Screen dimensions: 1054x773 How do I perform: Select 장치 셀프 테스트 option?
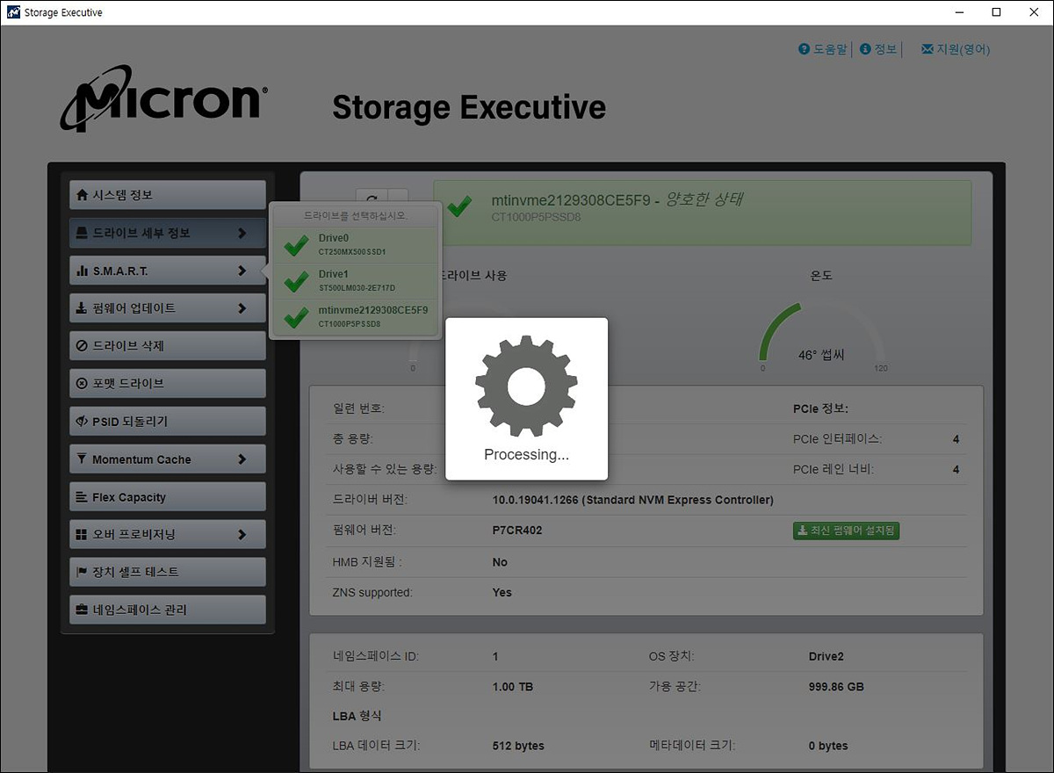(x=167, y=572)
